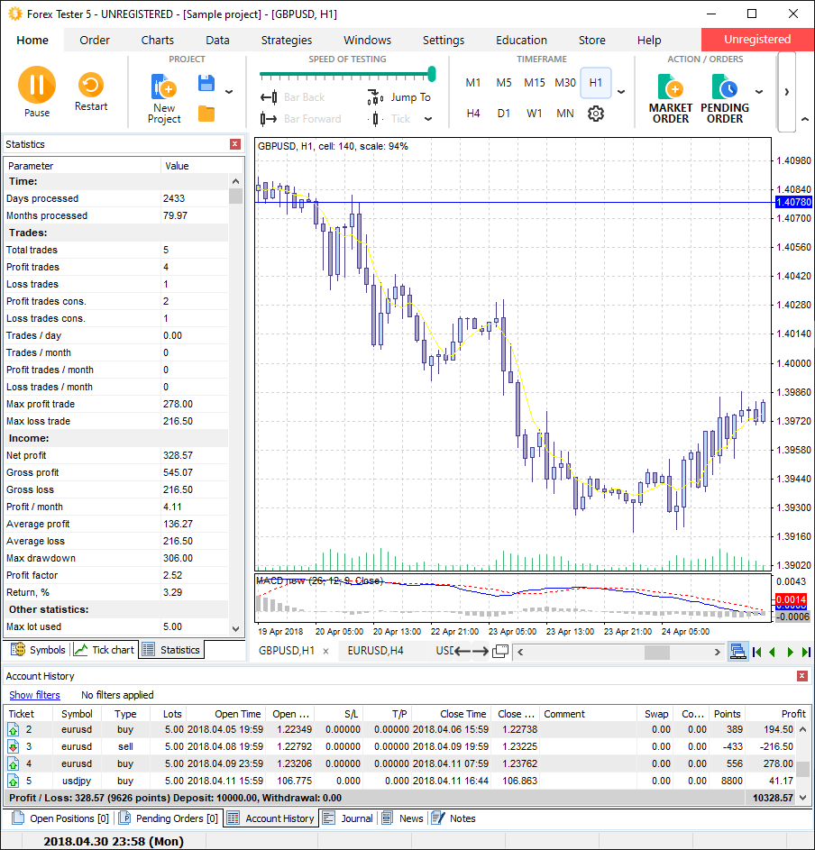Expand the Timeframe group dropdown arrow

tap(621, 92)
